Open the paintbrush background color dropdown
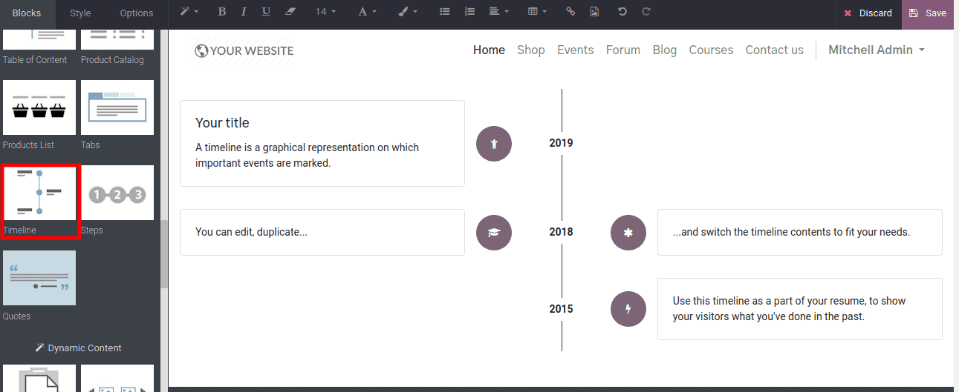Viewport: 959px width, 392px height. [407, 12]
